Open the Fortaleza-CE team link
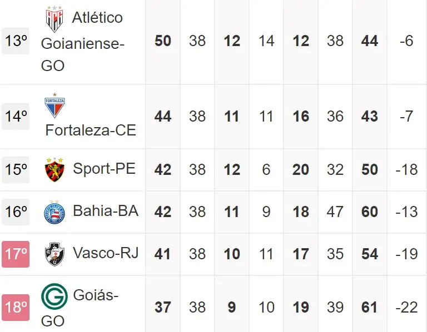427x332 pixels. point(91,130)
